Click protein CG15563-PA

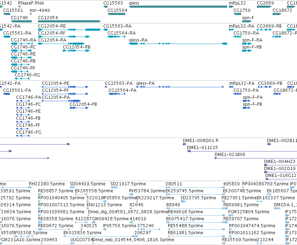106,87
